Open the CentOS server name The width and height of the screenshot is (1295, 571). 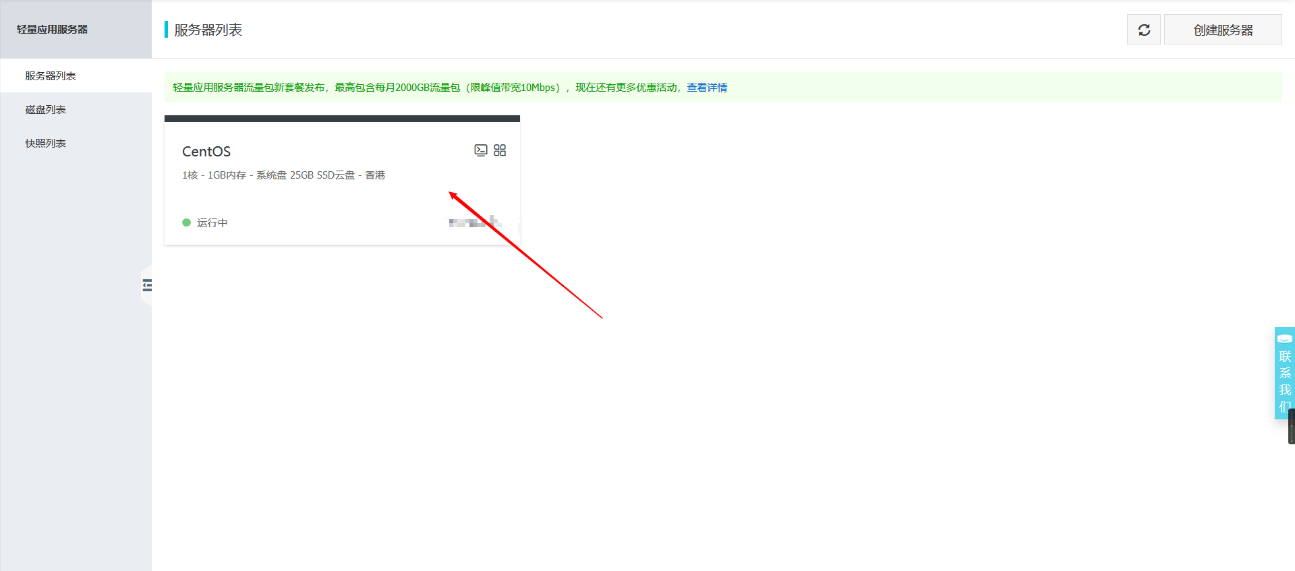click(206, 152)
